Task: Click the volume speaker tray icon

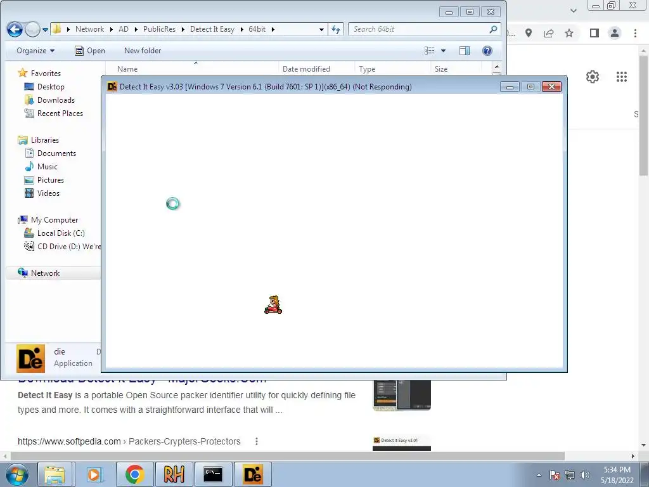Action: (x=585, y=475)
